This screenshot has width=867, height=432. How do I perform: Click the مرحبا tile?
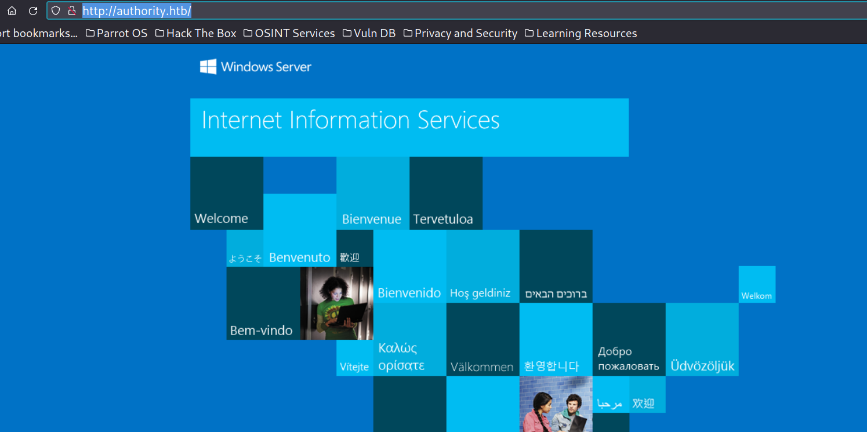(611, 394)
